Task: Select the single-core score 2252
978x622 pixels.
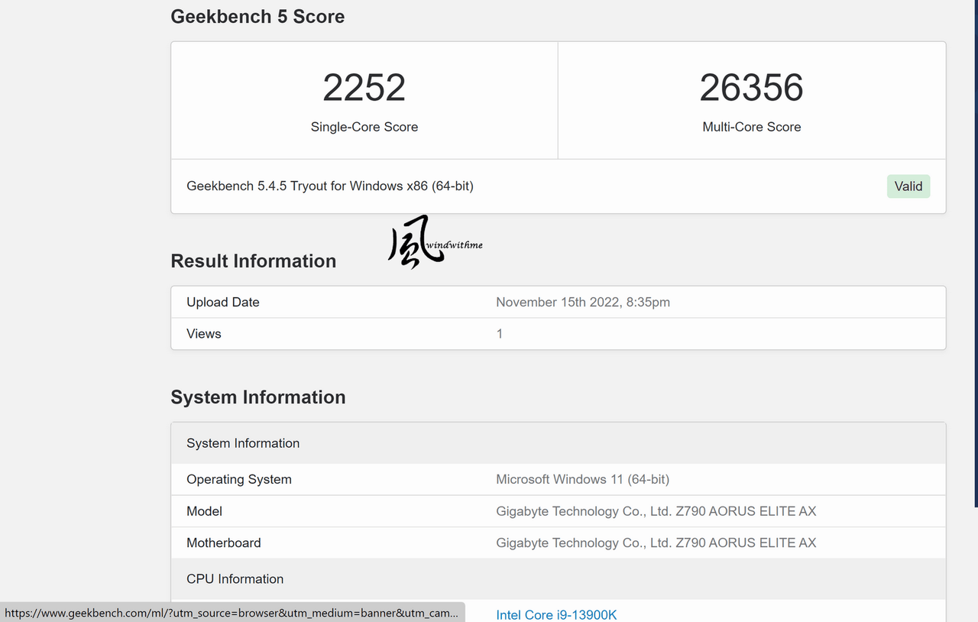Action: [x=364, y=88]
